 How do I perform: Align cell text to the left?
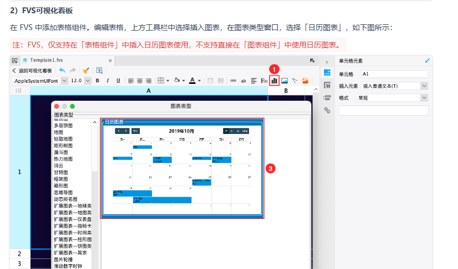pyautogui.click(x=131, y=81)
